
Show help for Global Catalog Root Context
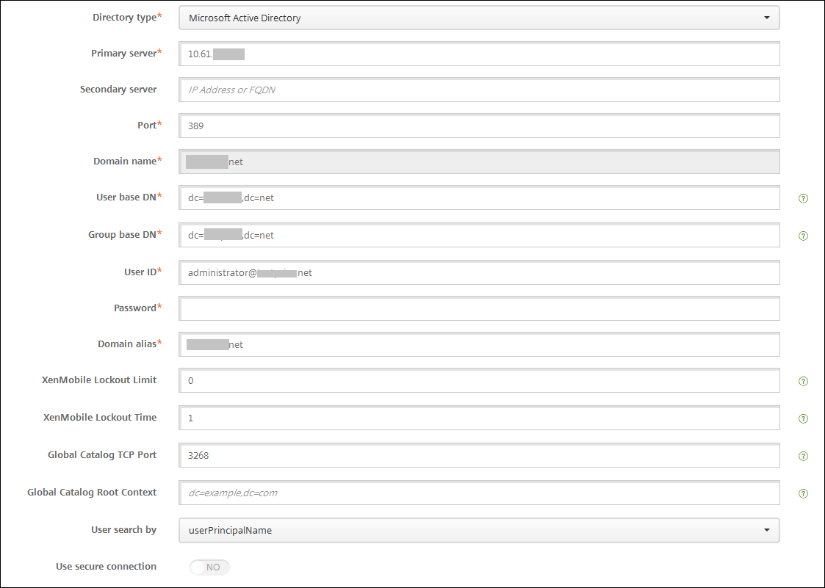pos(803,493)
